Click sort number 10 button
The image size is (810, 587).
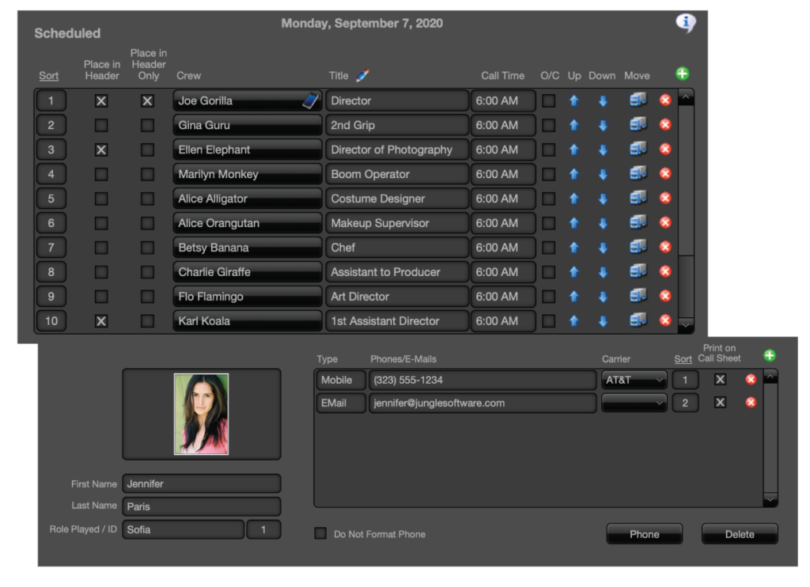point(51,321)
